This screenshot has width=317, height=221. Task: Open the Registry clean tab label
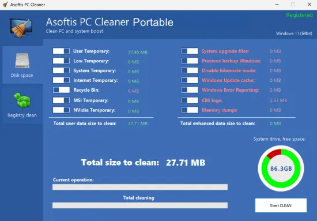(x=22, y=115)
